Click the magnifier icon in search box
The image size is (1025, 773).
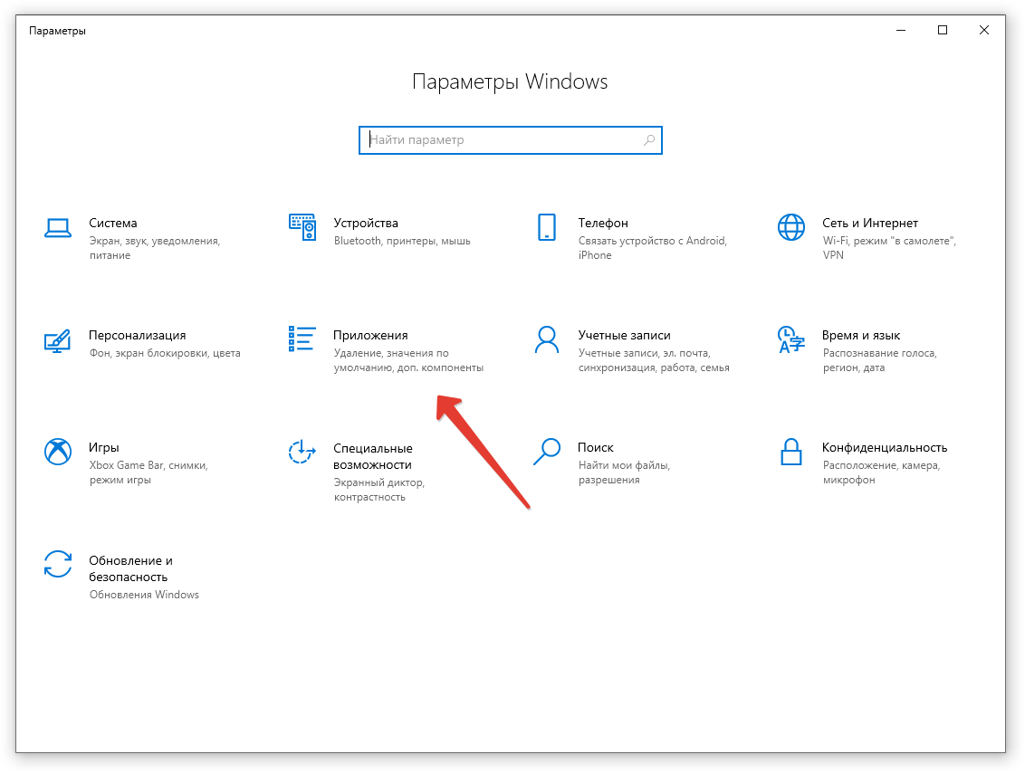click(x=649, y=139)
